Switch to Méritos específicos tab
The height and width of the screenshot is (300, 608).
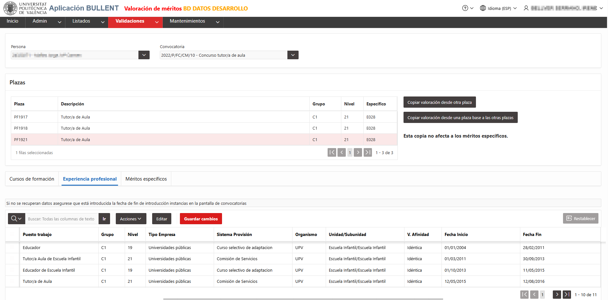click(146, 179)
